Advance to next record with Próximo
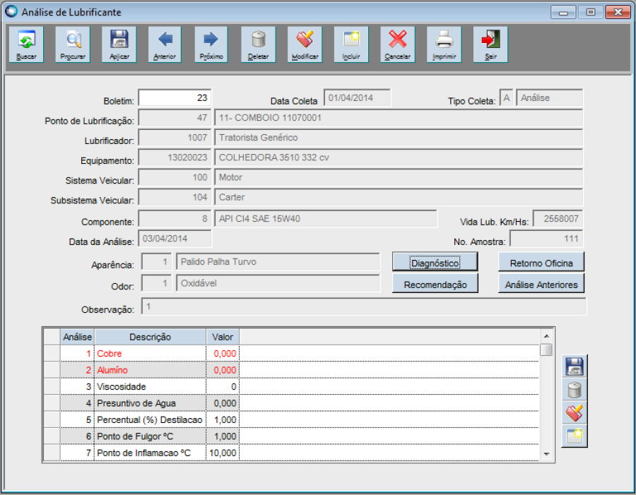The height and width of the screenshot is (495, 636). click(x=211, y=44)
